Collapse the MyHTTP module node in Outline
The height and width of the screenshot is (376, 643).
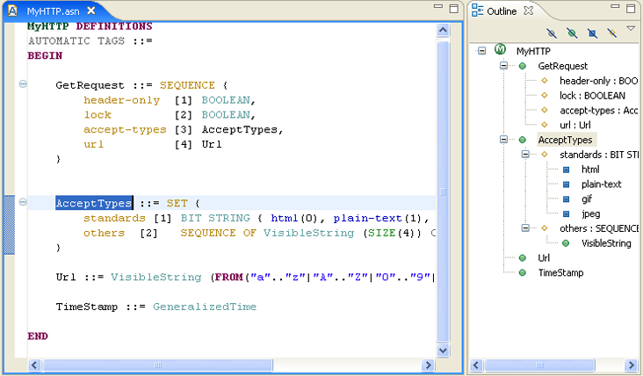point(482,51)
